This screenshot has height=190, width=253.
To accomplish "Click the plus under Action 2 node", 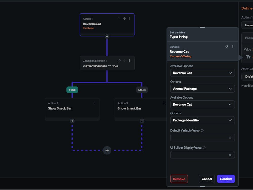I will tap(72, 121).
